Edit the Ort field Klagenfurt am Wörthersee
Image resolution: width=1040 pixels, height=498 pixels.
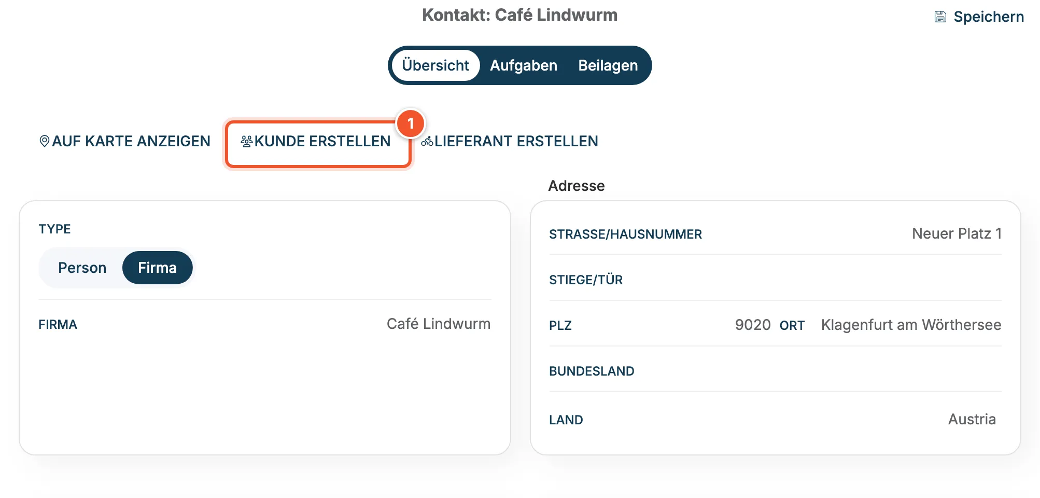pyautogui.click(x=911, y=325)
